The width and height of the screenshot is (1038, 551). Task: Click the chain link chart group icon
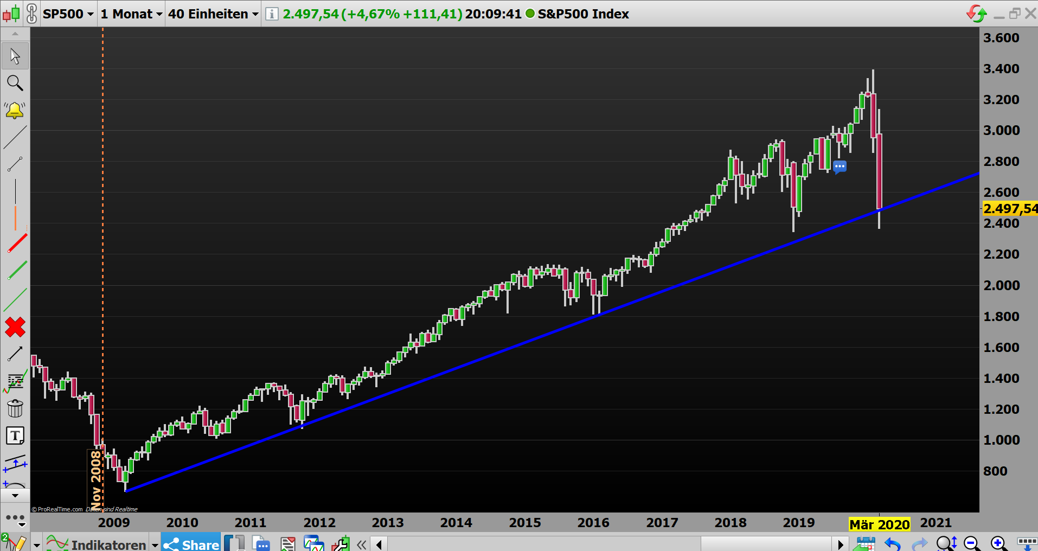pos(32,14)
